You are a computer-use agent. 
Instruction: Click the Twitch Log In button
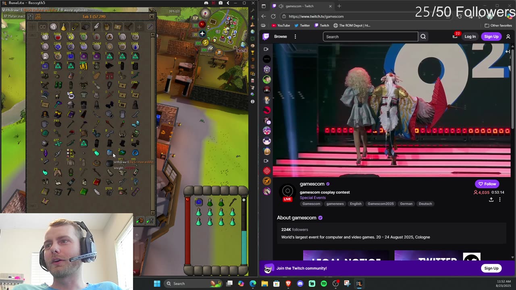[470, 37]
